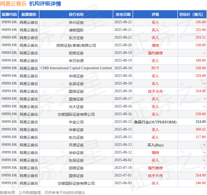This screenshot has width=207, height=195.
Task: Click the 网易云音乐 title text
Action: [13, 4]
